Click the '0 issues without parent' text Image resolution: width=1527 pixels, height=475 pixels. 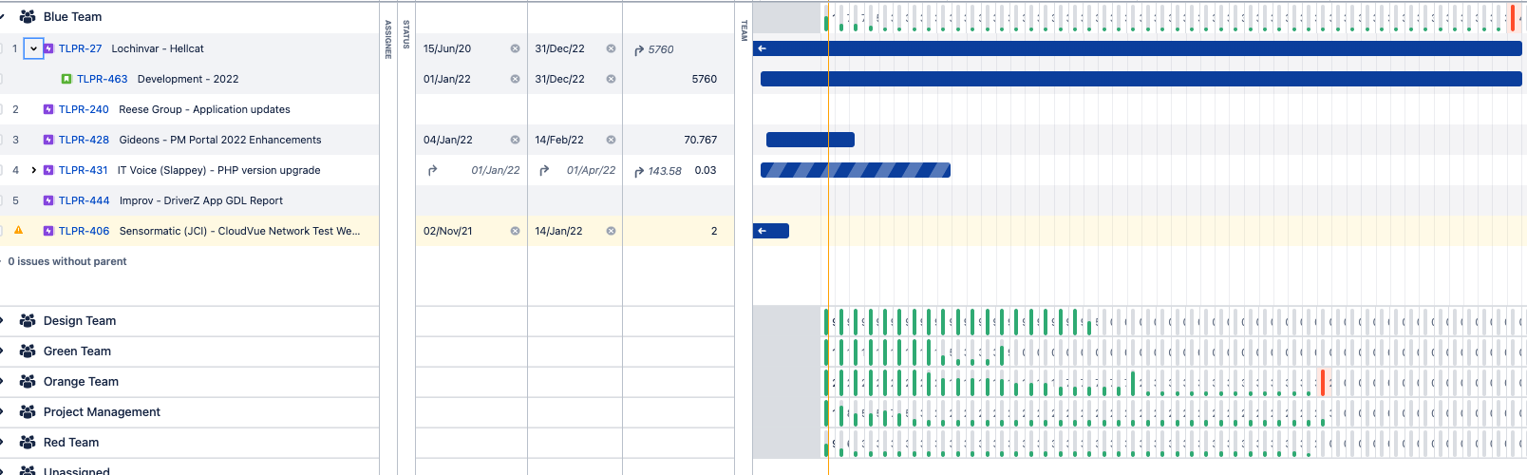pyautogui.click(x=67, y=261)
